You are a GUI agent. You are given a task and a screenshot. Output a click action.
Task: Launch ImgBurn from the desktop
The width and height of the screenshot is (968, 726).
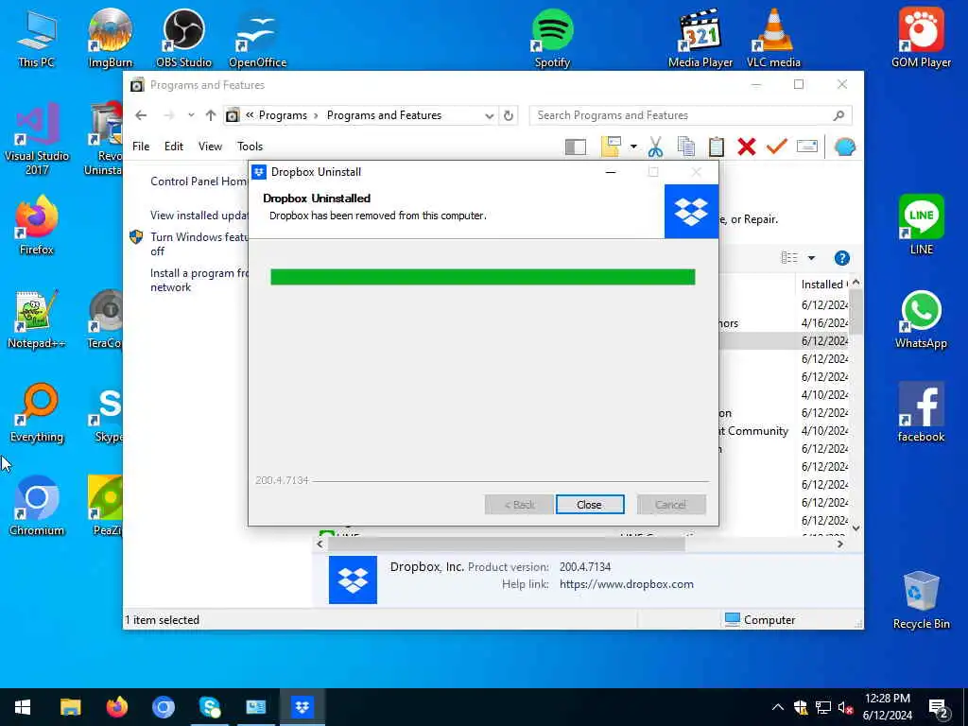(110, 38)
